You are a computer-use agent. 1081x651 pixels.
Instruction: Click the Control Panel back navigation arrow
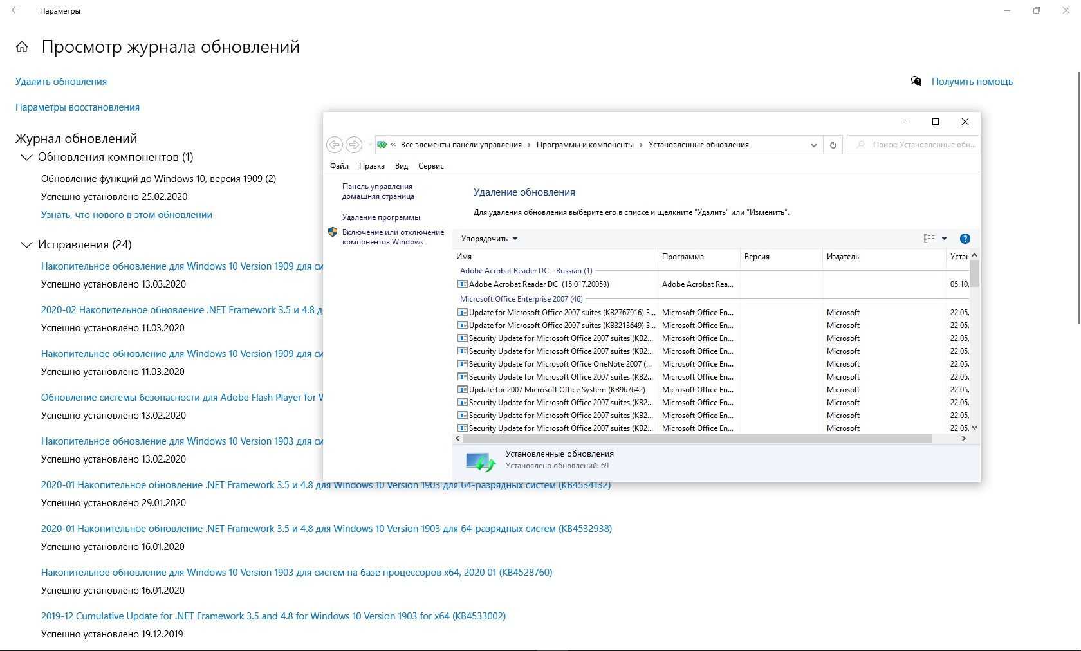333,145
